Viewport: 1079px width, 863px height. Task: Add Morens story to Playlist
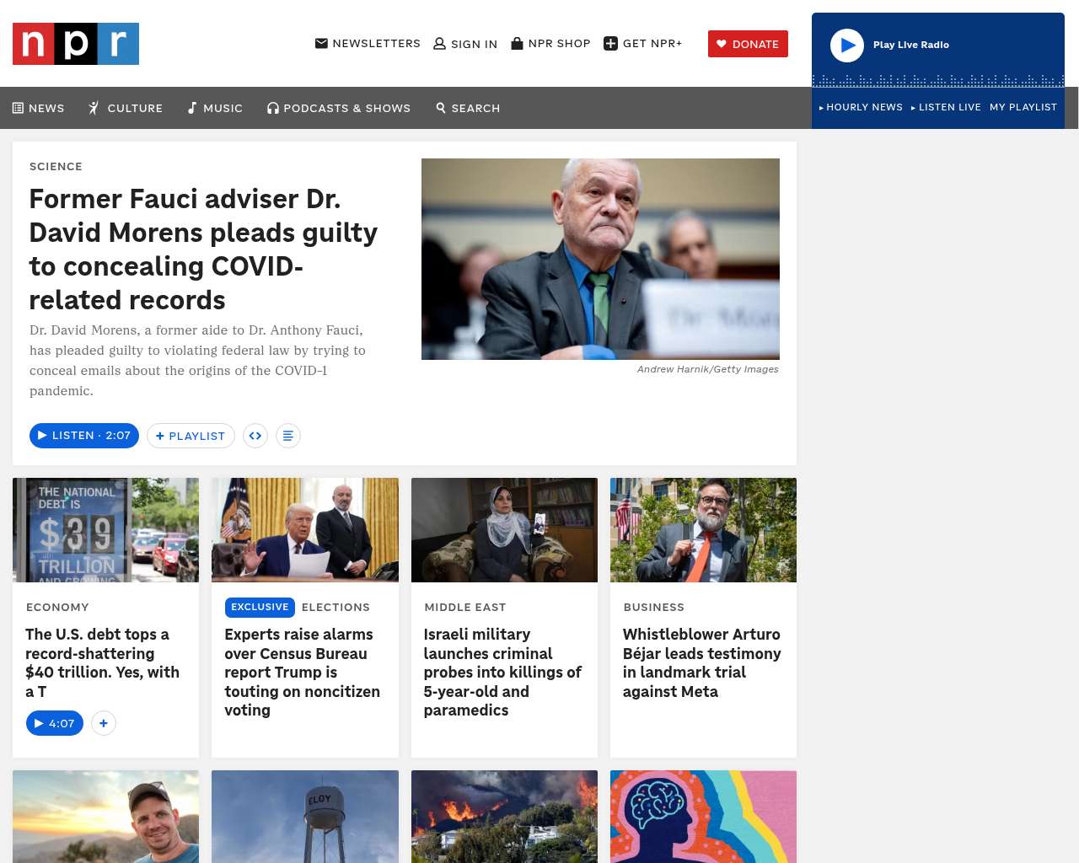point(191,436)
